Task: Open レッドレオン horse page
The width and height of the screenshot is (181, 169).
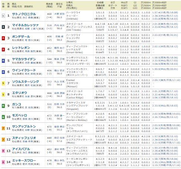Action: pyautogui.click(x=21, y=48)
